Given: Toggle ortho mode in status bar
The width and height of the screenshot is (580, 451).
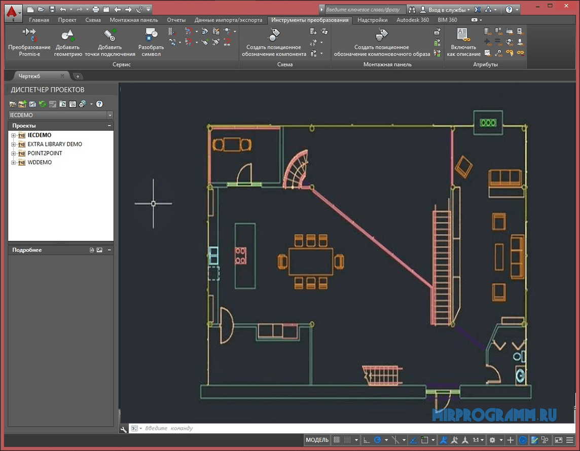Looking at the screenshot, I should (x=366, y=440).
